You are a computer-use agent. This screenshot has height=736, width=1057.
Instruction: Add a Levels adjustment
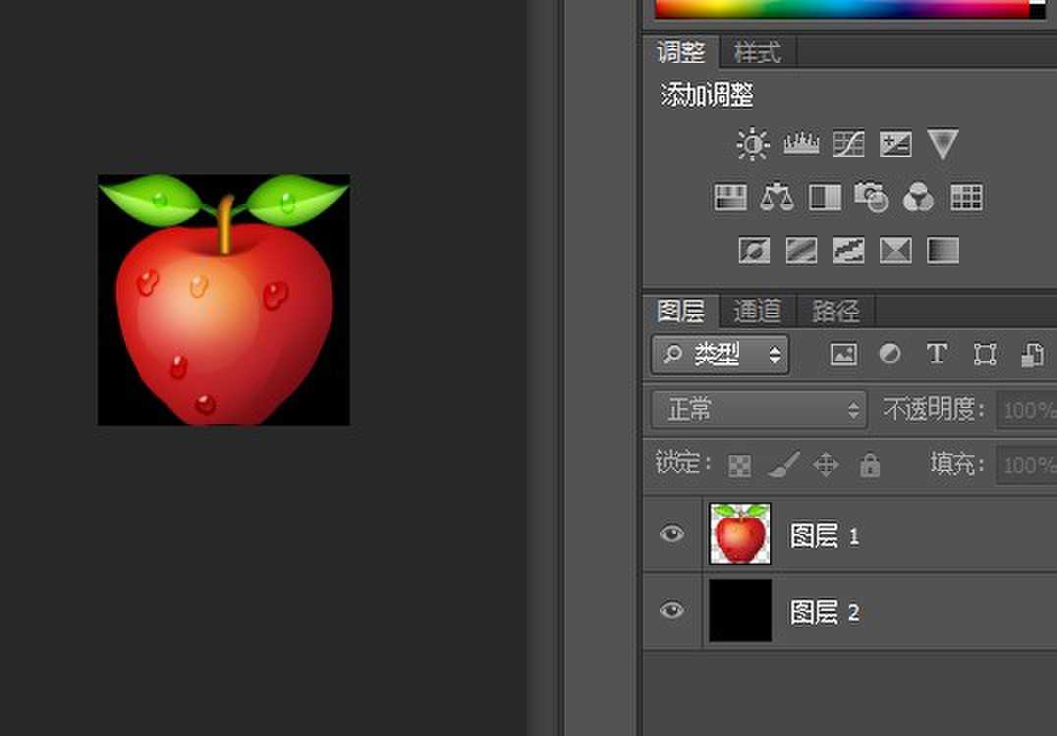(801, 143)
